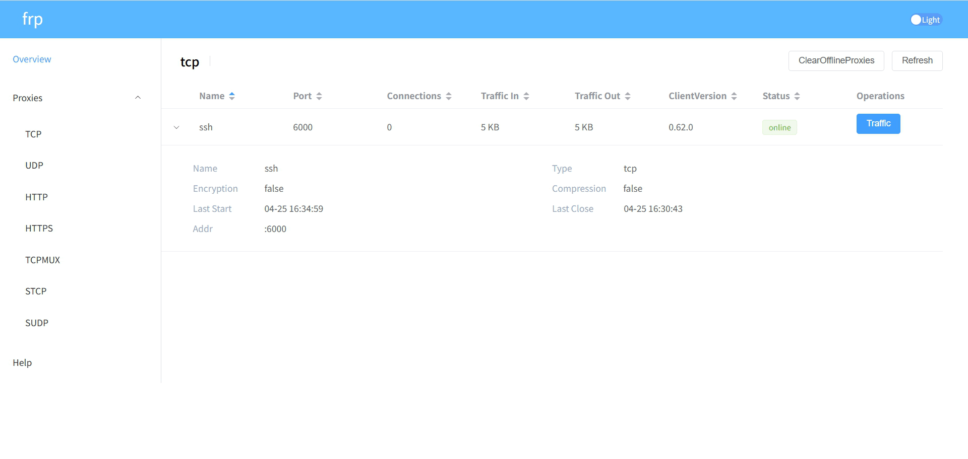Viewport: 968px width, 459px height.
Task: Toggle the Light/Dark theme switch
Action: pyautogui.click(x=925, y=20)
